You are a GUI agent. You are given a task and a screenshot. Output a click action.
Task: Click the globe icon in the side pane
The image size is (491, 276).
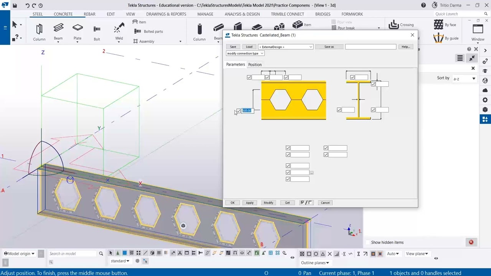[485, 81]
